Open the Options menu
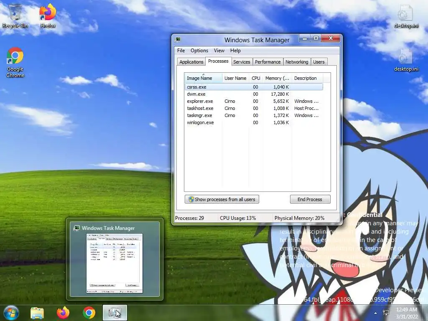The image size is (428, 321). (x=199, y=51)
